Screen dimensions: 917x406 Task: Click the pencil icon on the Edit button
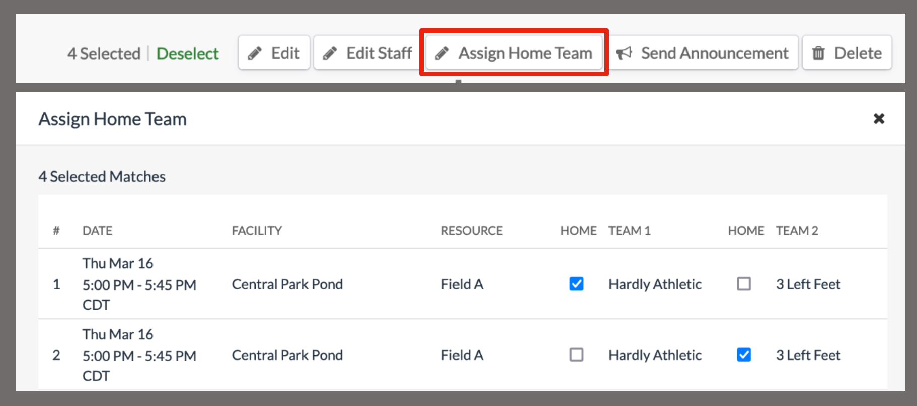tap(255, 53)
